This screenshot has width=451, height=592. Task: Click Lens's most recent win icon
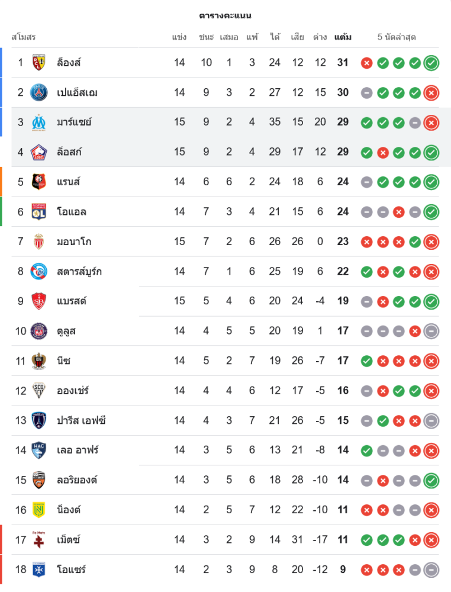(431, 63)
